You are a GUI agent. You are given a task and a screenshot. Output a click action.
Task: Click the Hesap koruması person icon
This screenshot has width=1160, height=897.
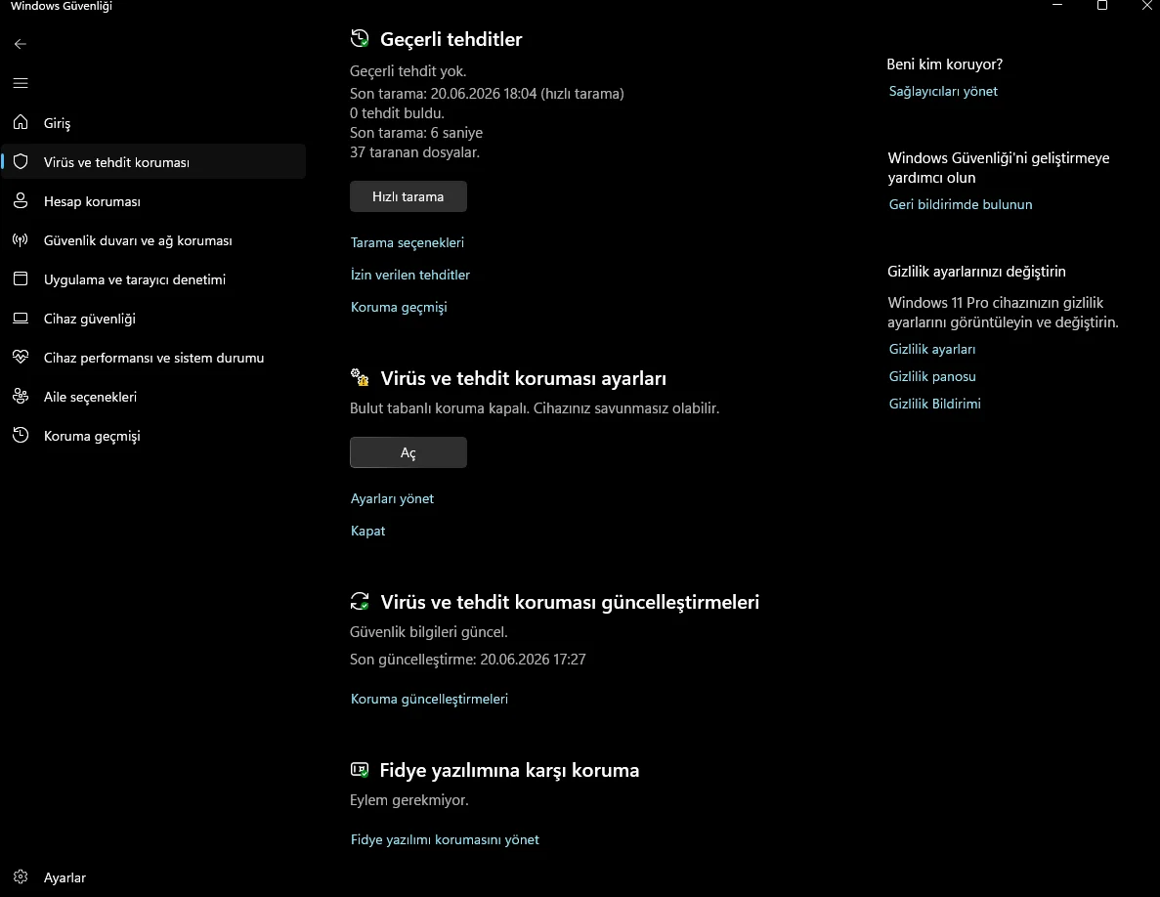click(x=21, y=200)
